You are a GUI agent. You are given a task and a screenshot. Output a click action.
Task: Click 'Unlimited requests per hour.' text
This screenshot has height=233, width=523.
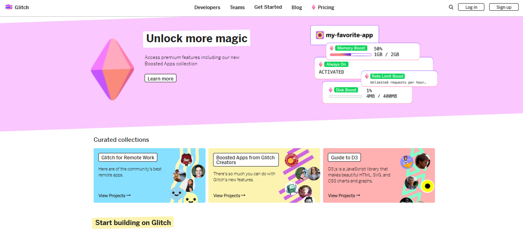pos(398,82)
